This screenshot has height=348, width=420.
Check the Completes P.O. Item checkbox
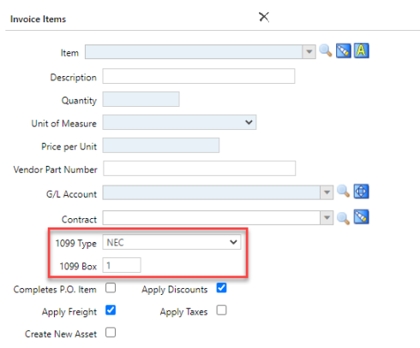pyautogui.click(x=111, y=288)
